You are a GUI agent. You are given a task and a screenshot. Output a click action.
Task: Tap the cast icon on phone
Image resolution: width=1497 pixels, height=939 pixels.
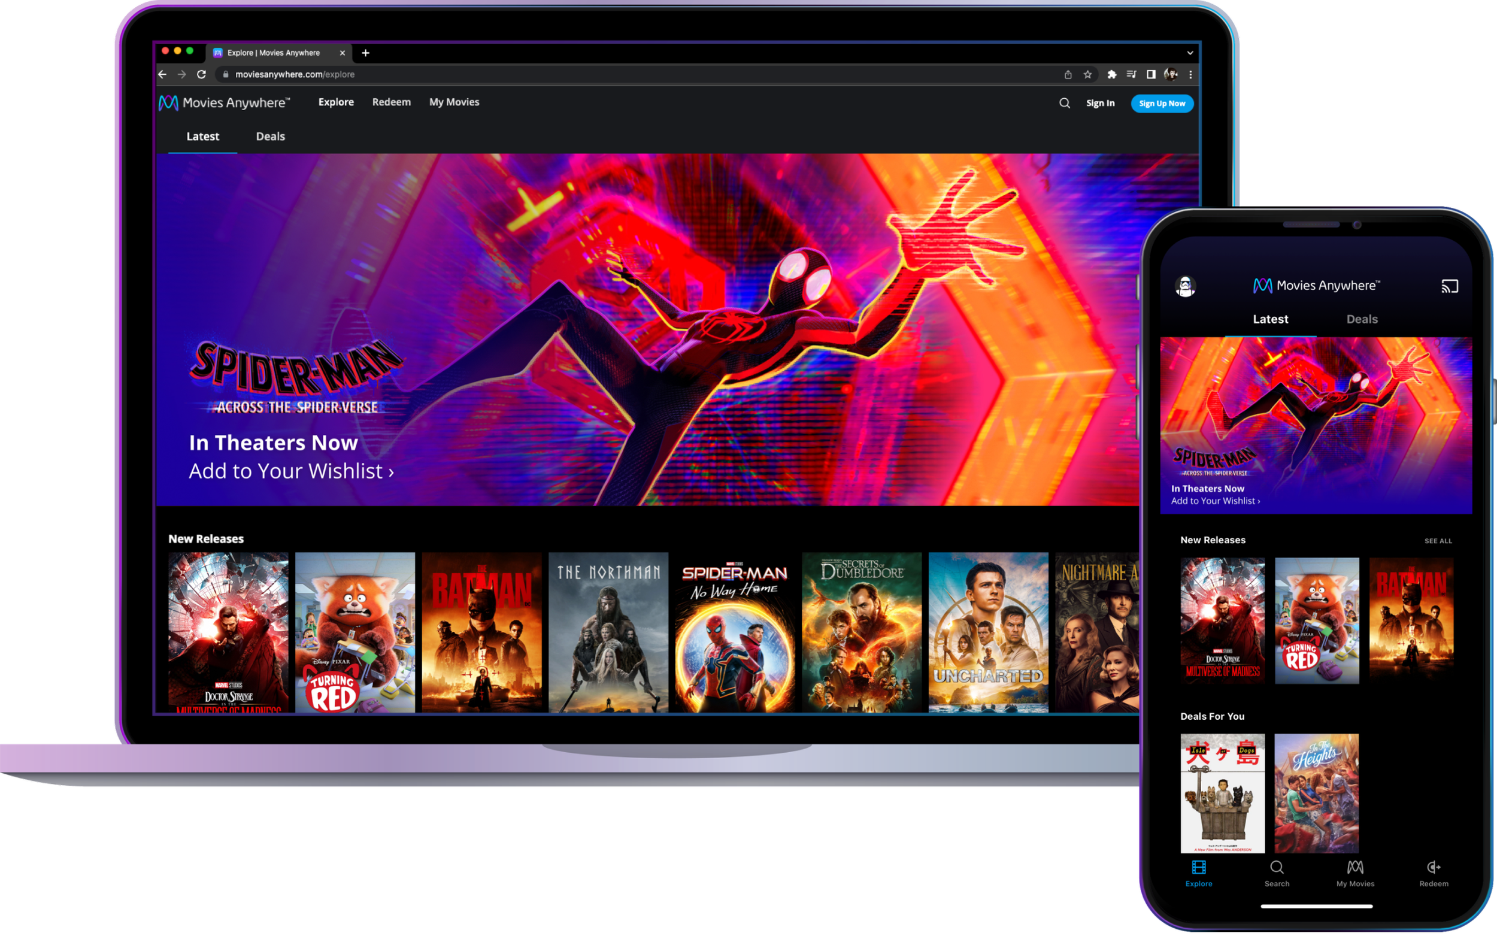[1449, 286]
